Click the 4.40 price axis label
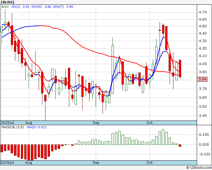 [203, 33]
